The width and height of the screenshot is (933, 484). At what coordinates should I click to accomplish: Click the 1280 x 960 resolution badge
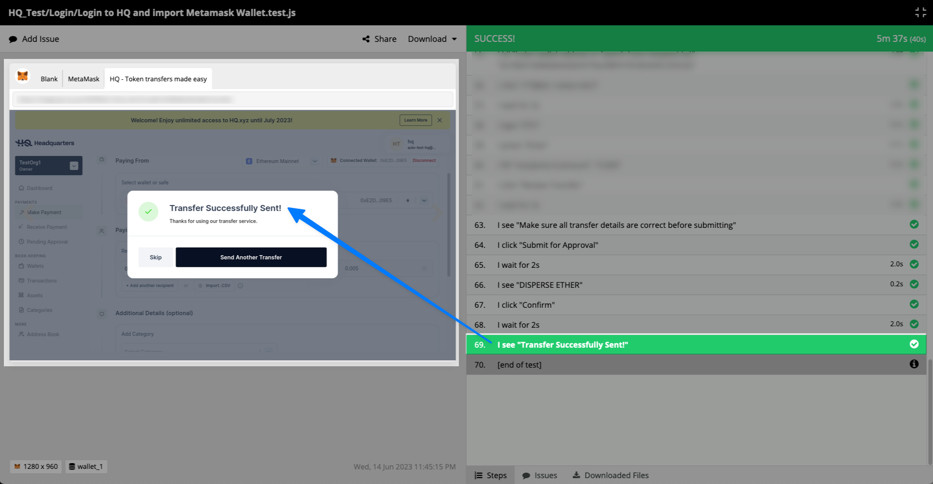click(36, 466)
